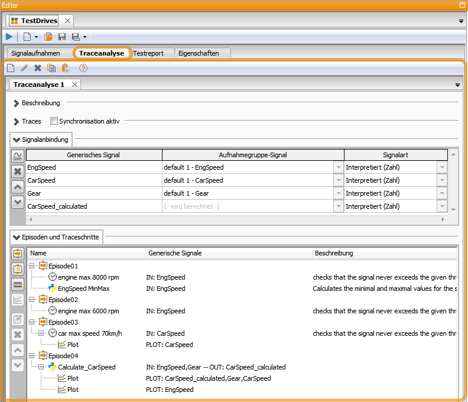Paste trace analysis clipboard icon

[66, 68]
